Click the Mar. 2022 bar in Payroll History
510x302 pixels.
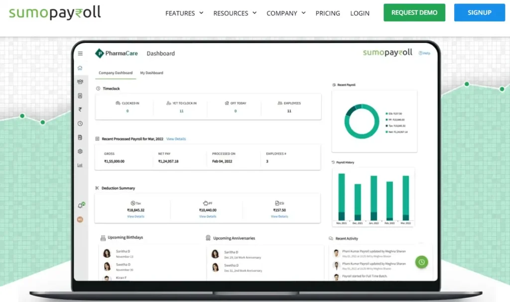[405, 199]
